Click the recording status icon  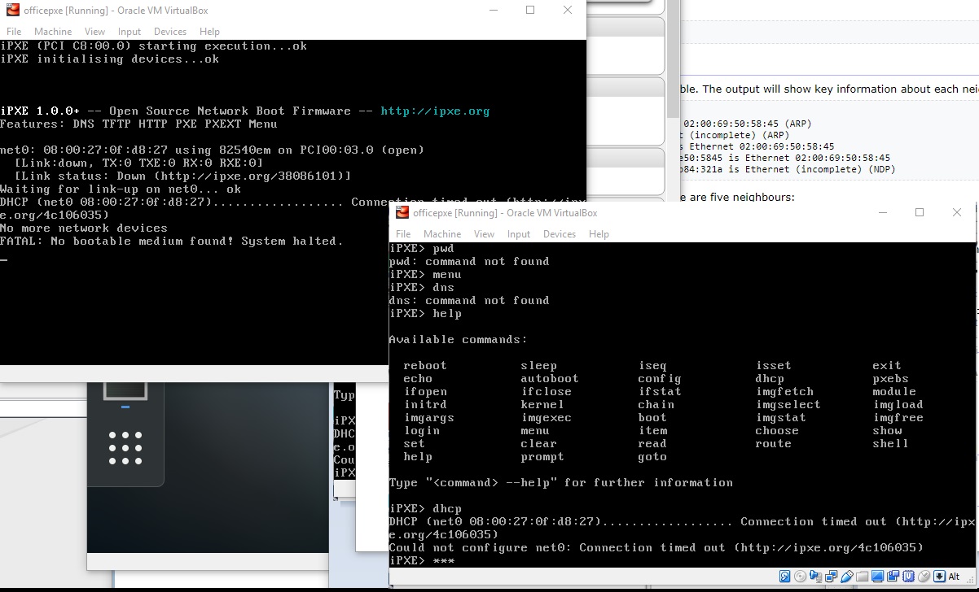click(x=893, y=577)
